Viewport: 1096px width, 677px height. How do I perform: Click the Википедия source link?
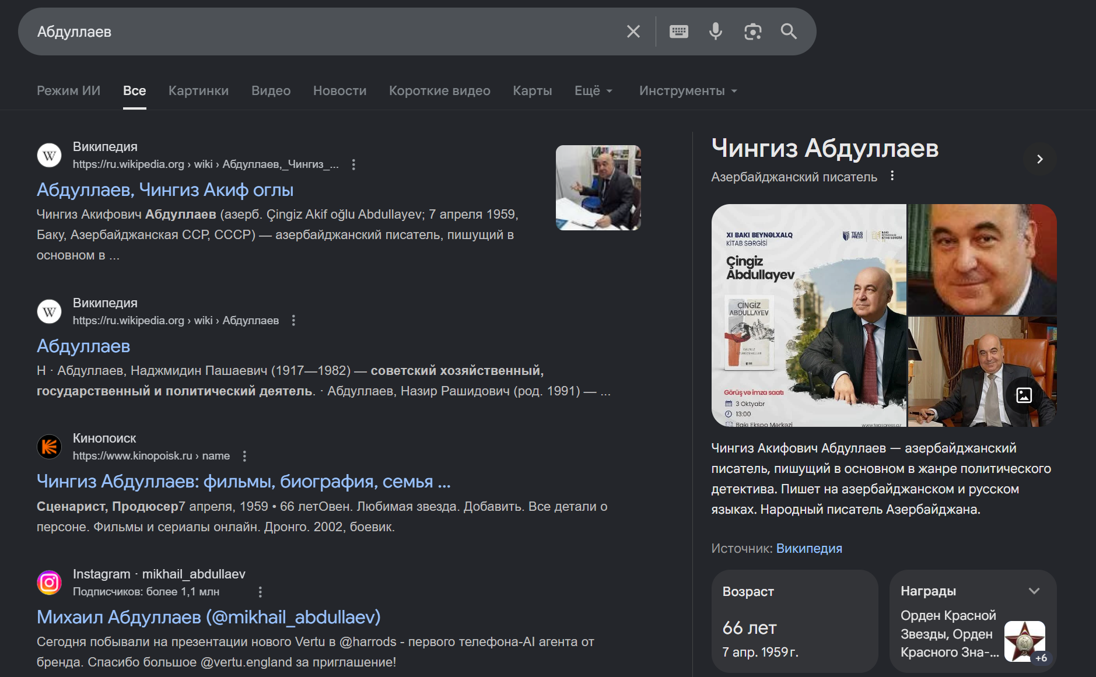point(808,549)
